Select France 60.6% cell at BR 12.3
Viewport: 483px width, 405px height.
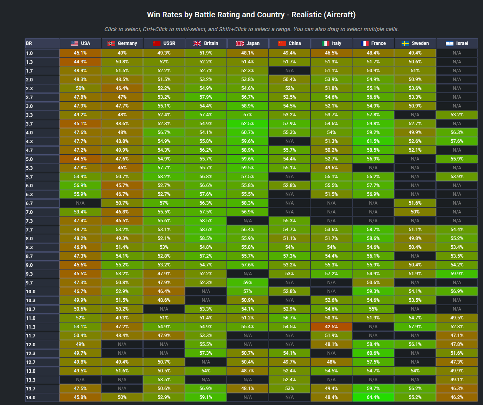[x=373, y=353]
